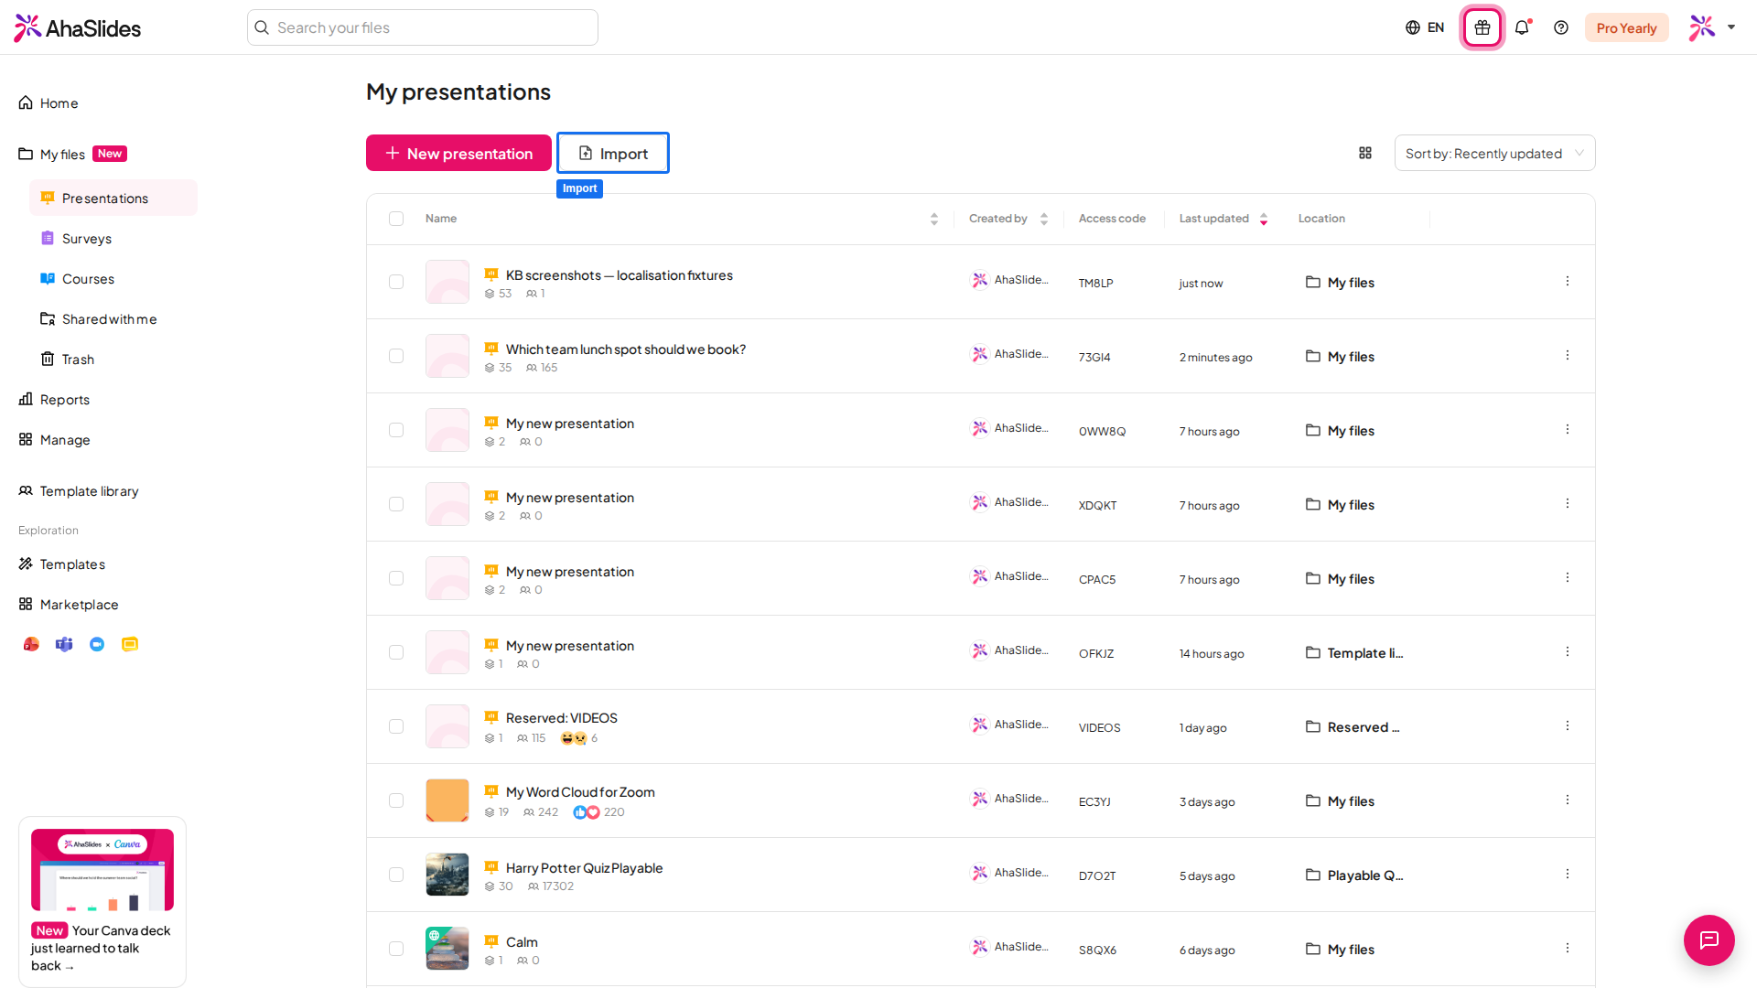Image resolution: width=1757 pixels, height=988 pixels.
Task: Select checkbox for My Word Cloud for Zoom
Action: pyautogui.click(x=396, y=800)
